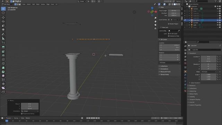Open the Object properties orange square tab
The height and width of the screenshot is (125, 222).
click(x=185, y=72)
